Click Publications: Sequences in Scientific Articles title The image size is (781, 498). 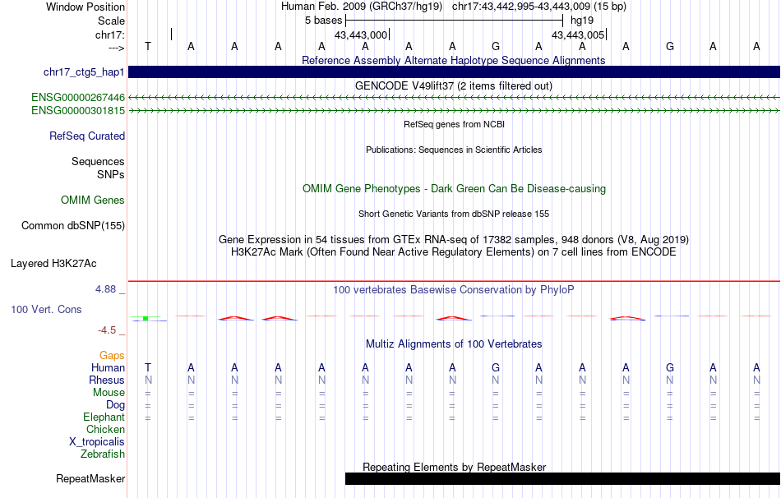coord(454,150)
